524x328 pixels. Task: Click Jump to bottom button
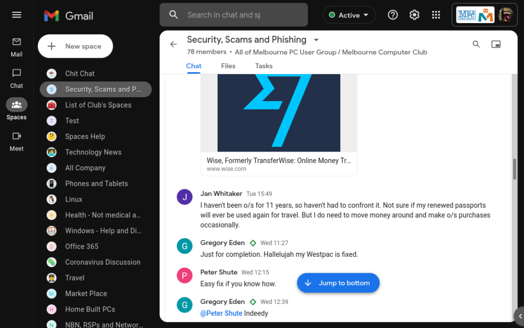click(338, 283)
